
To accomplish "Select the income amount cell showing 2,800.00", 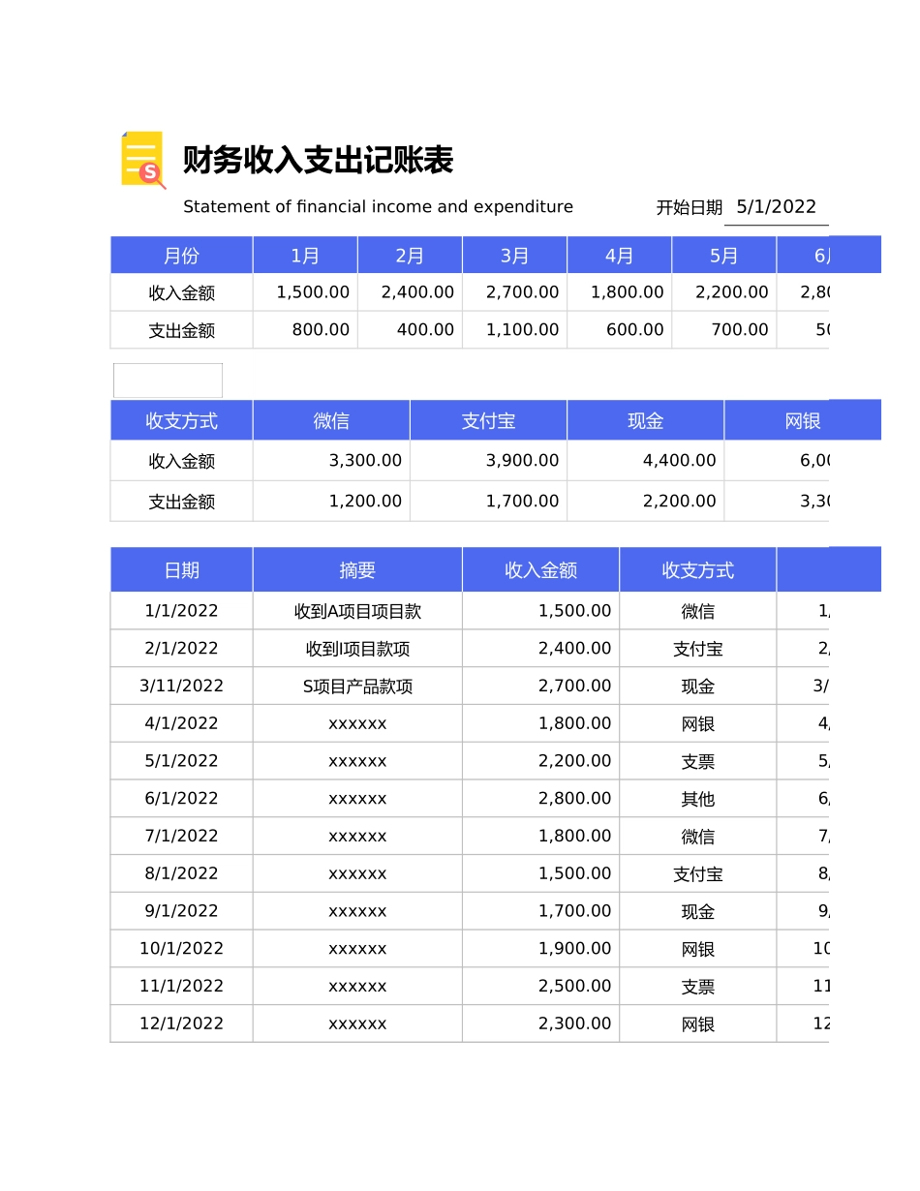I will tap(540, 798).
